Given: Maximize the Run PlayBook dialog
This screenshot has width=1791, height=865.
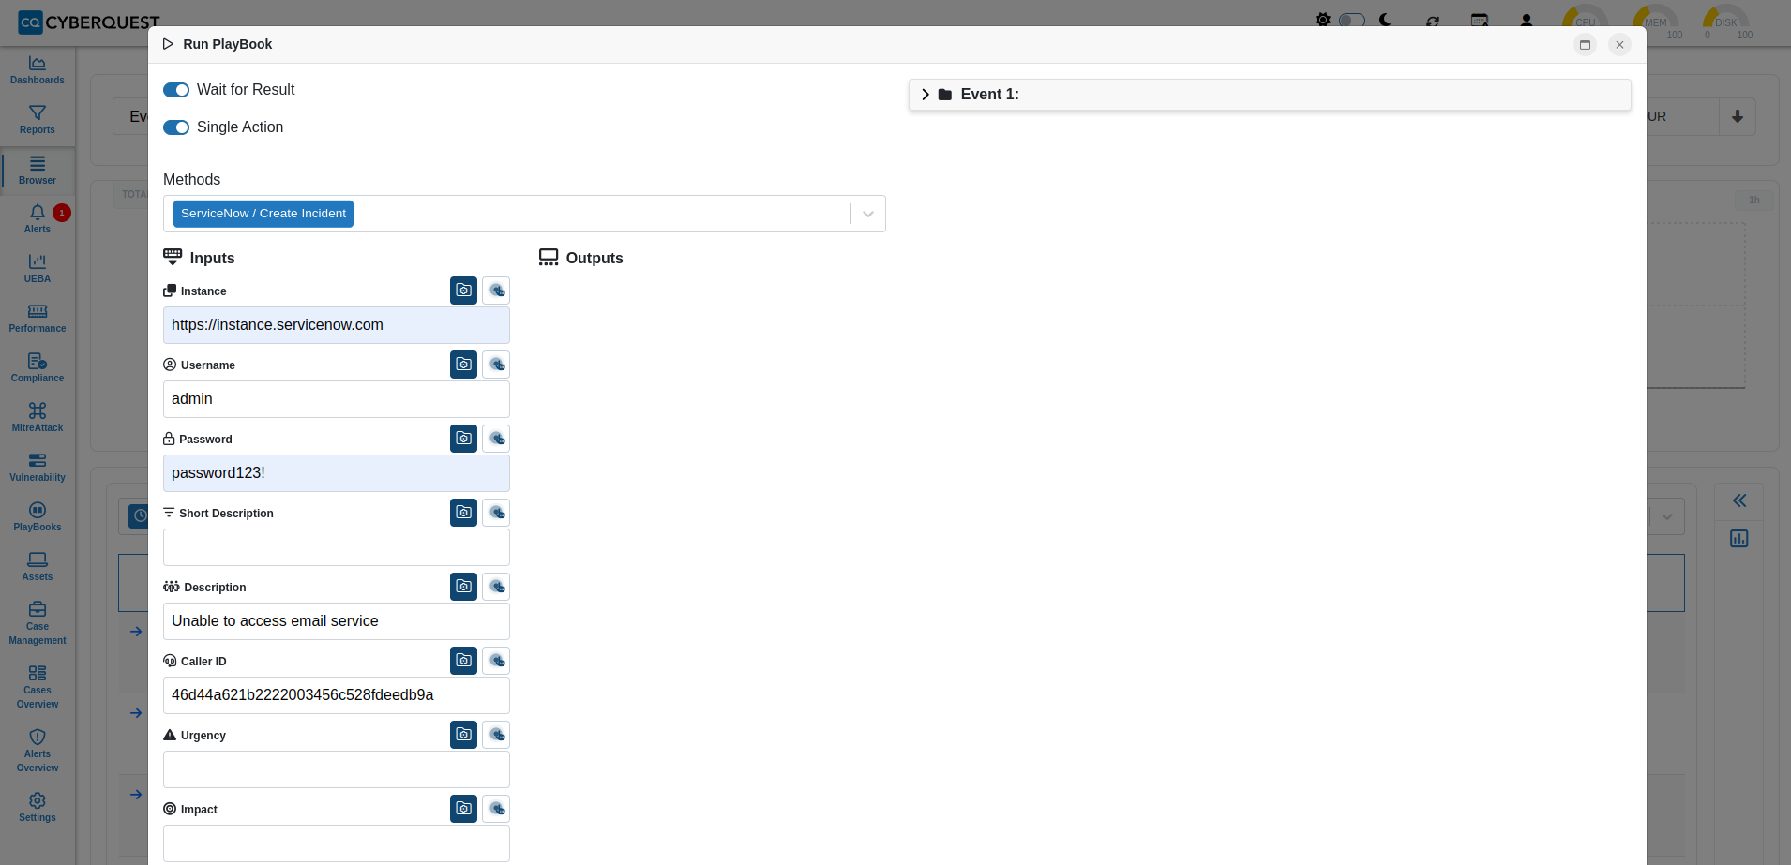Looking at the screenshot, I should click(x=1585, y=45).
